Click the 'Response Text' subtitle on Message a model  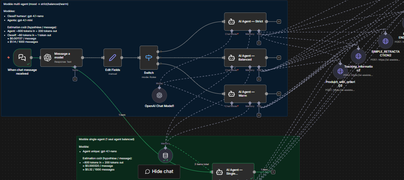(x=62, y=62)
